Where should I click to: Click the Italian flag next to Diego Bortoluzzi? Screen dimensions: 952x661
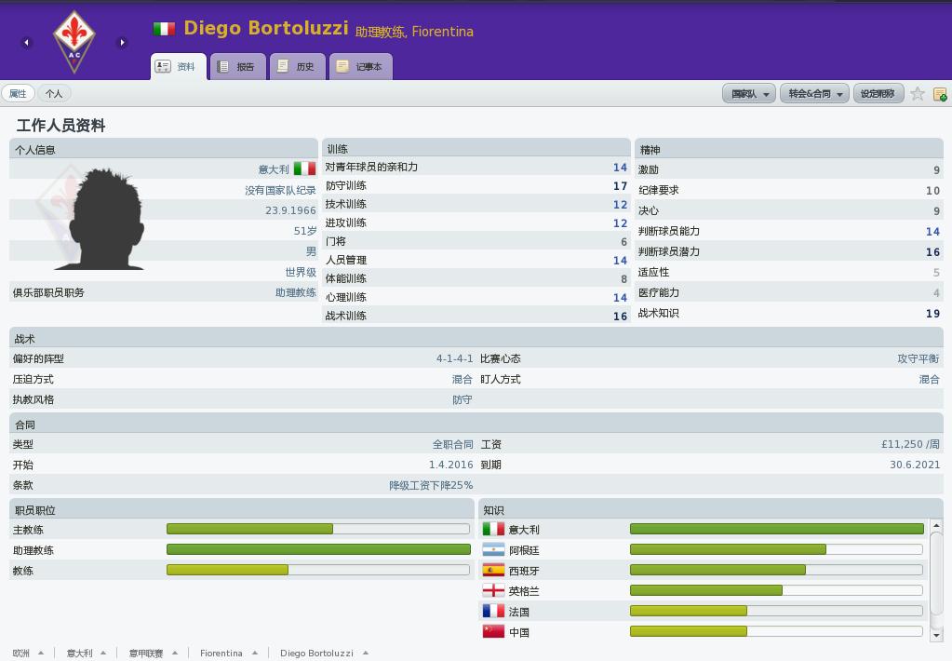(164, 29)
